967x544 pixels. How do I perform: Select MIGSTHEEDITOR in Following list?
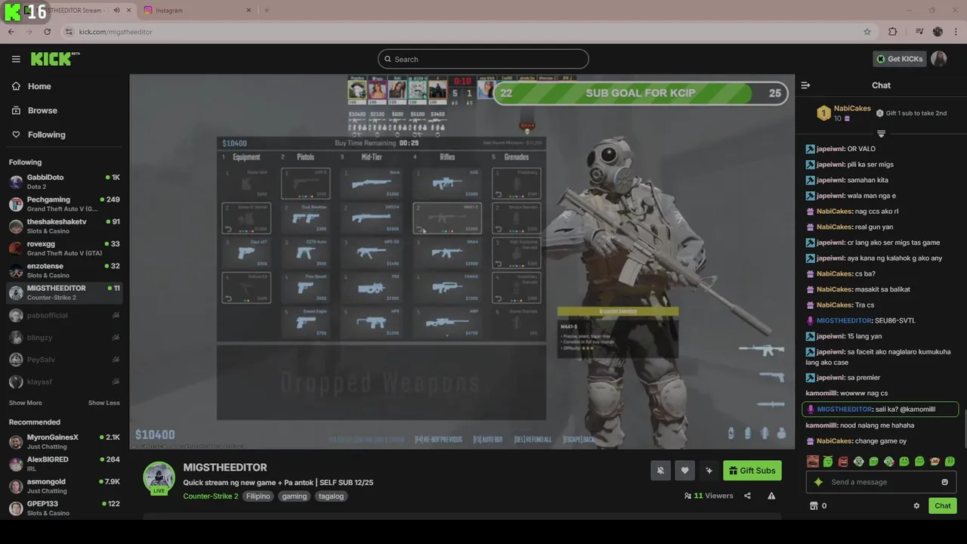click(x=64, y=292)
